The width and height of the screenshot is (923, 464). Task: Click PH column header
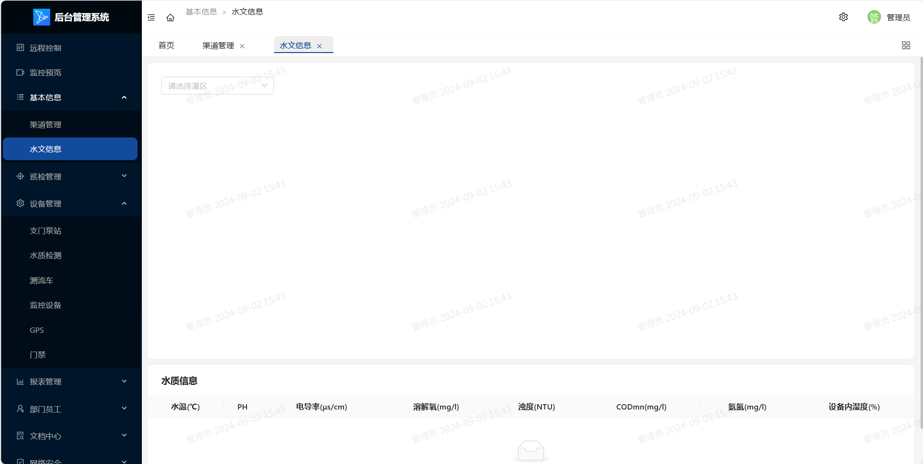coord(242,407)
